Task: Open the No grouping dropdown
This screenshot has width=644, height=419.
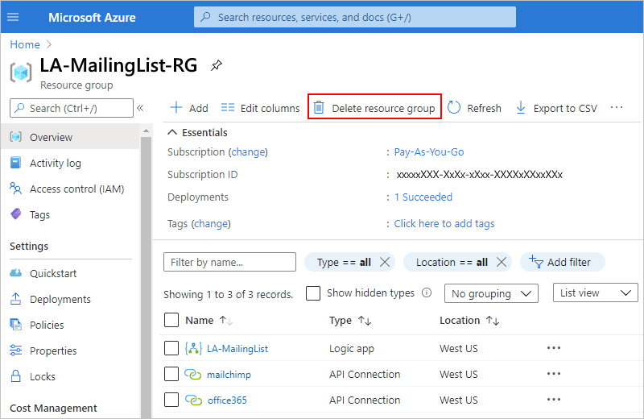Action: point(491,293)
